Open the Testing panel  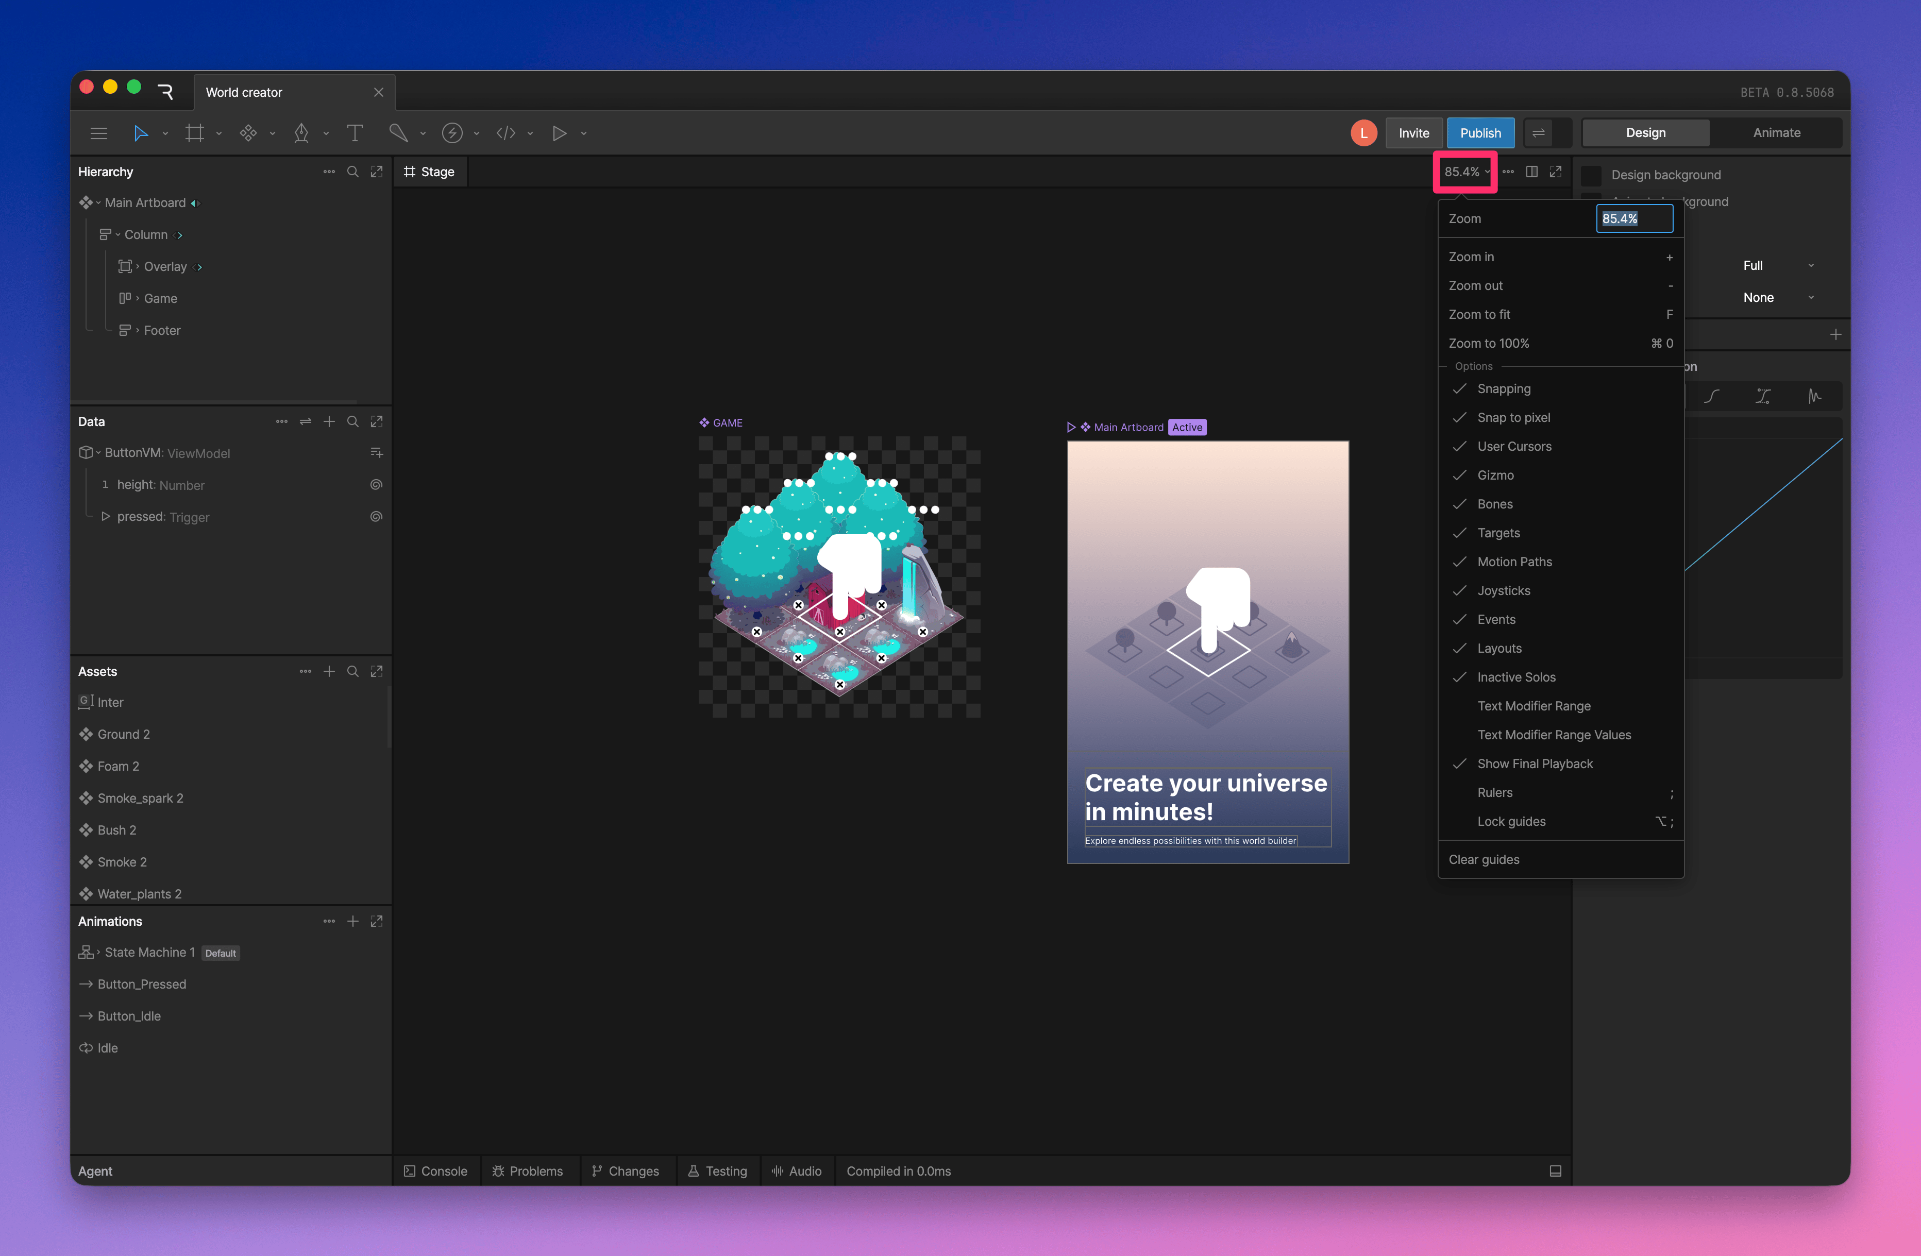tap(718, 1171)
